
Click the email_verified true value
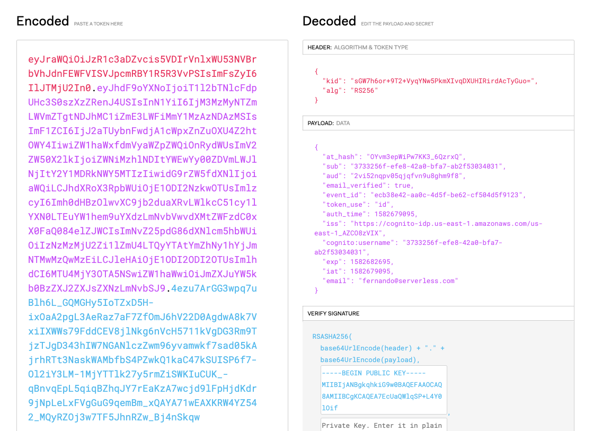[409, 185]
